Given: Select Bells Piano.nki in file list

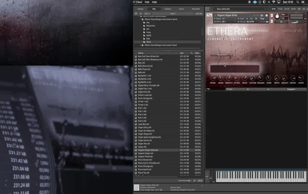Looking at the screenshot, I should pyautogui.click(x=144, y=69).
